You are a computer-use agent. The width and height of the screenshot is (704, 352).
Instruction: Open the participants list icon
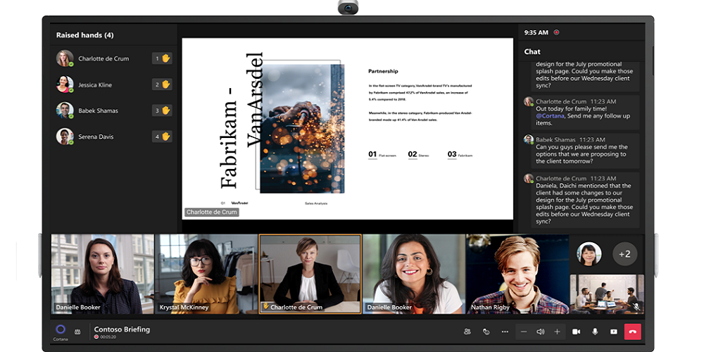467,332
